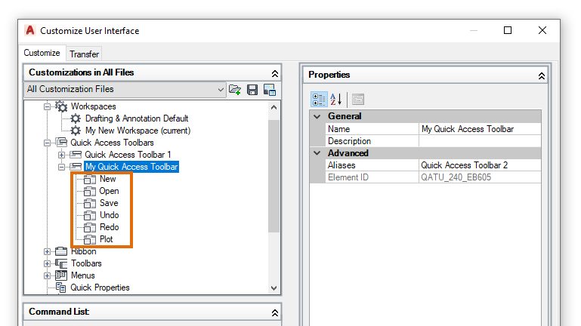This screenshot has height=326, width=581.
Task: Collapse My Quick Access Toolbar node
Action: (x=61, y=167)
